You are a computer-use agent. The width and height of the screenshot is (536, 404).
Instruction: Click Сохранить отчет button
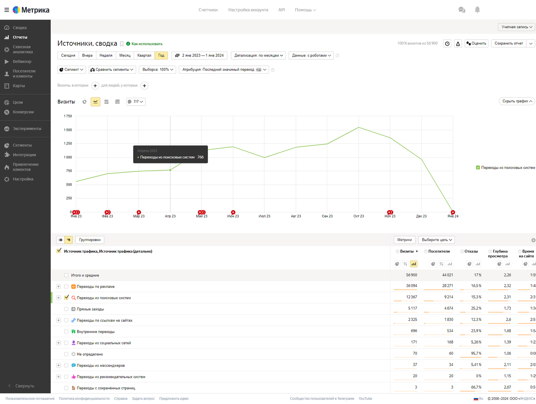(509, 44)
